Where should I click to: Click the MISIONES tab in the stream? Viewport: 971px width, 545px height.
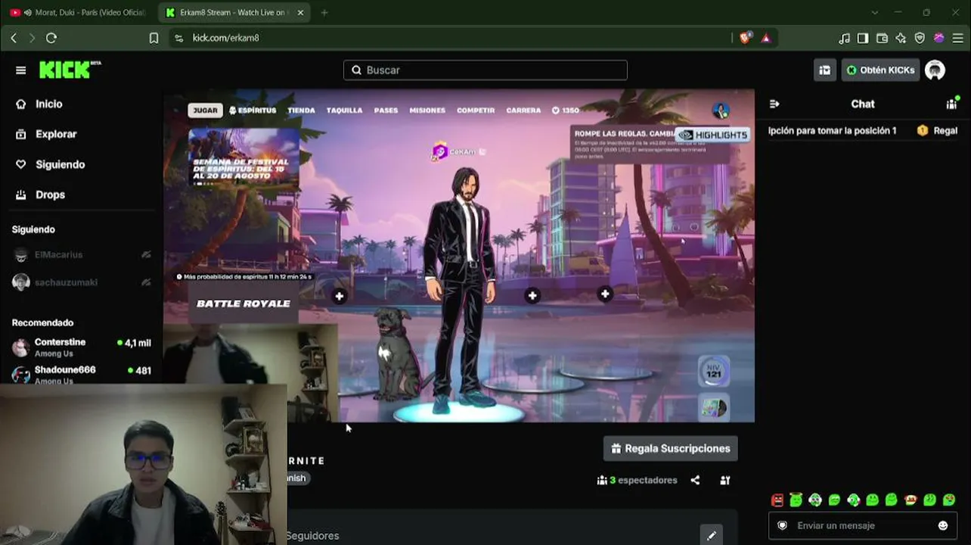pos(427,111)
